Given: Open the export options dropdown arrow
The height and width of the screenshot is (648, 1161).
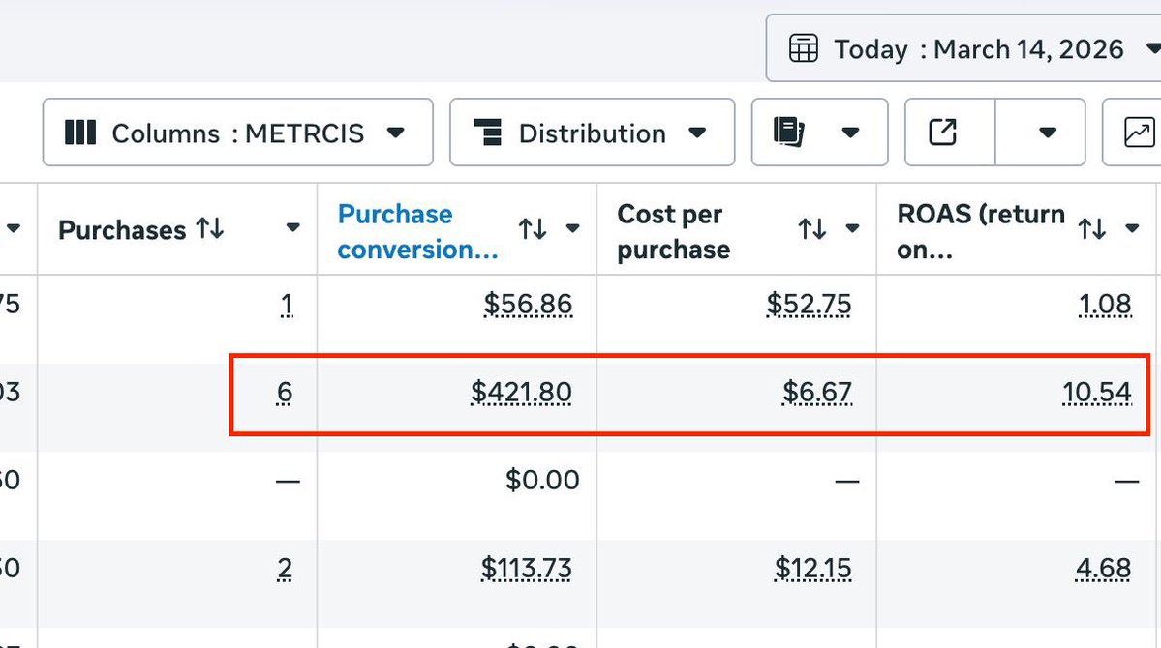Looking at the screenshot, I should (1047, 133).
